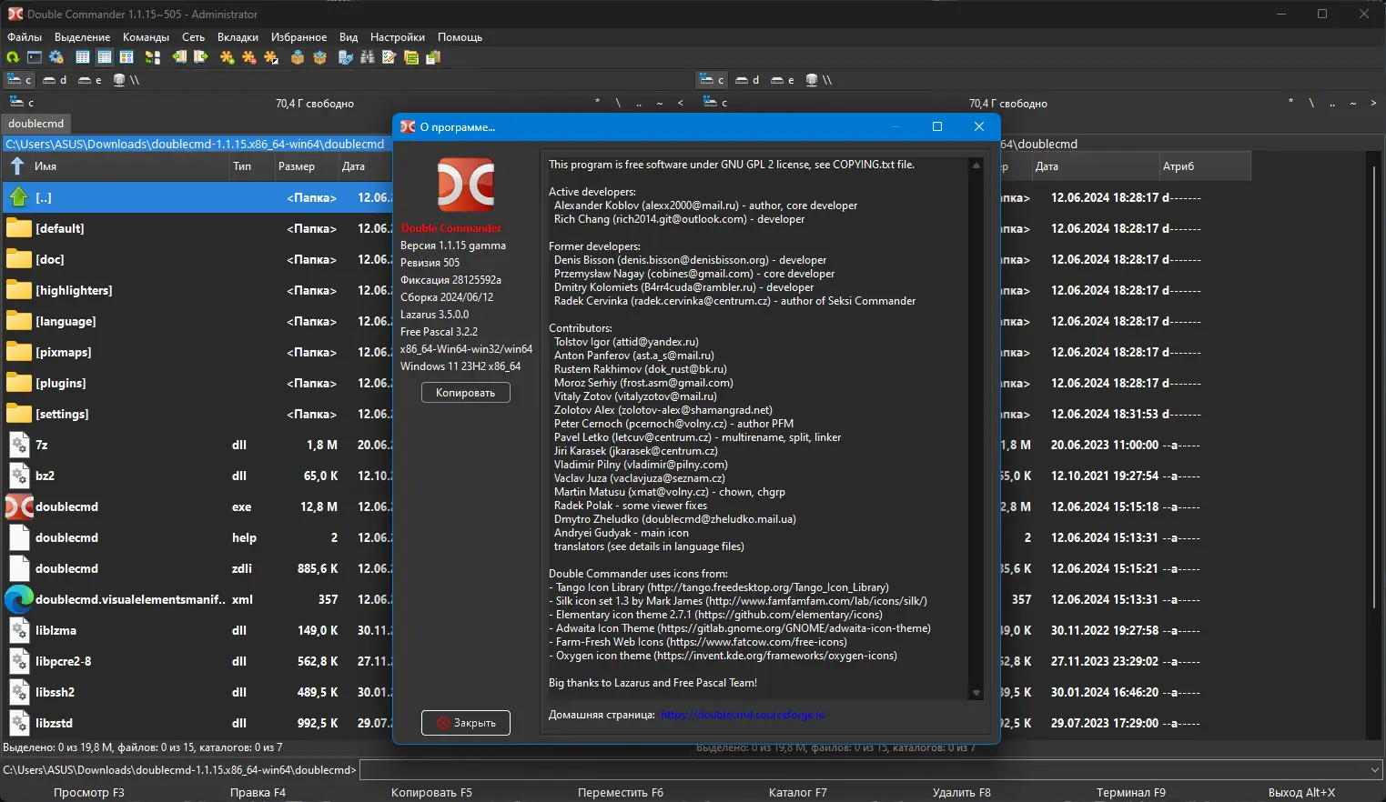Switch to full columns view icon
This screenshot has height=802, width=1386.
tap(105, 57)
